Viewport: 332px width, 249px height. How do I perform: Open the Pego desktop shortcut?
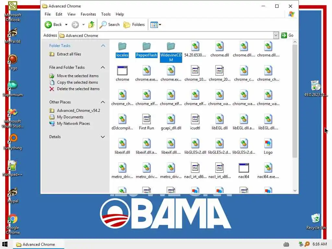coord(13,62)
